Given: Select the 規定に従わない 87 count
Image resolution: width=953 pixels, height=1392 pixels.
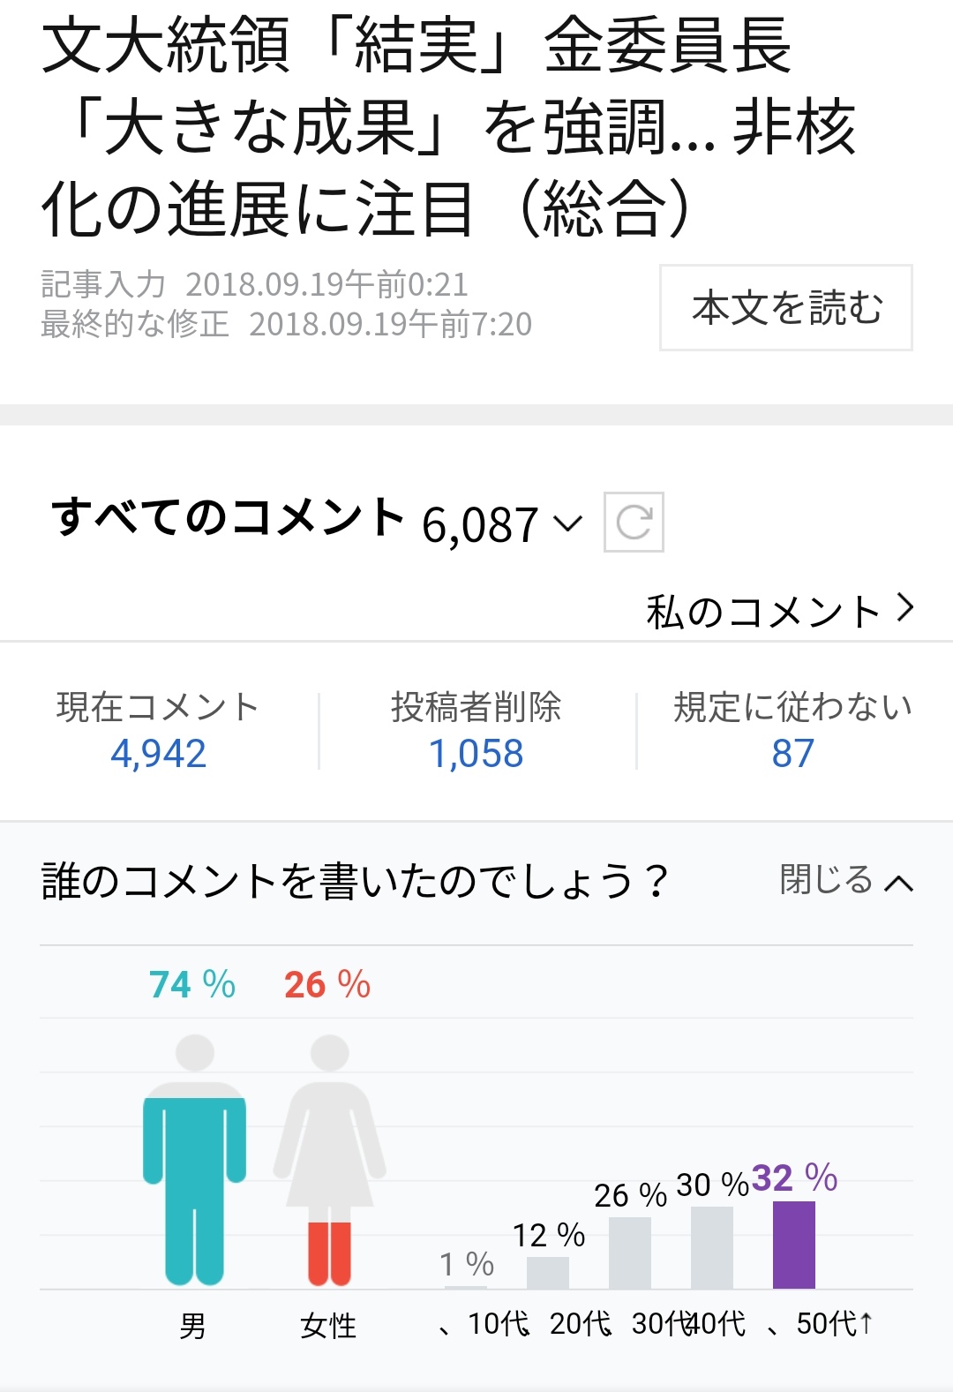Looking at the screenshot, I should pos(792,753).
